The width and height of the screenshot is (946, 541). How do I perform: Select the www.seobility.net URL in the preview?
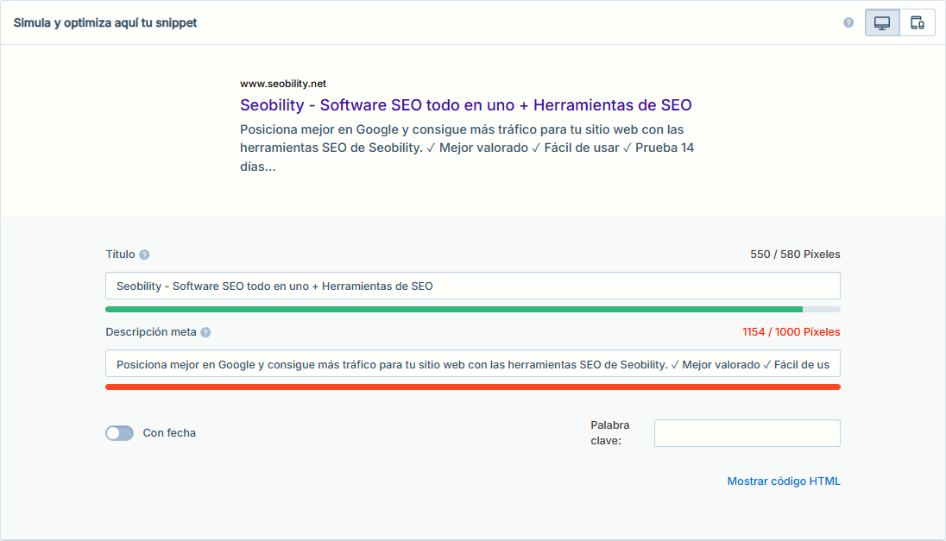coord(282,83)
